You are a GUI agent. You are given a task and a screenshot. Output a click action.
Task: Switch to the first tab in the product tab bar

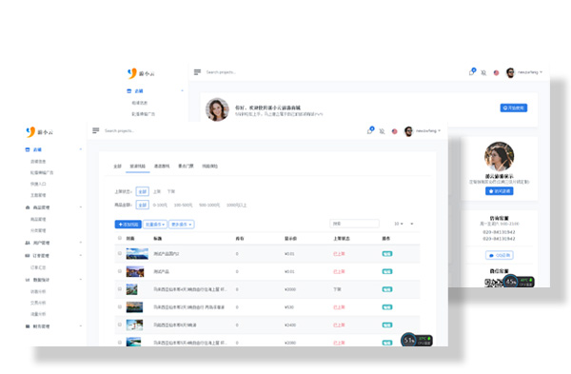[117, 166]
